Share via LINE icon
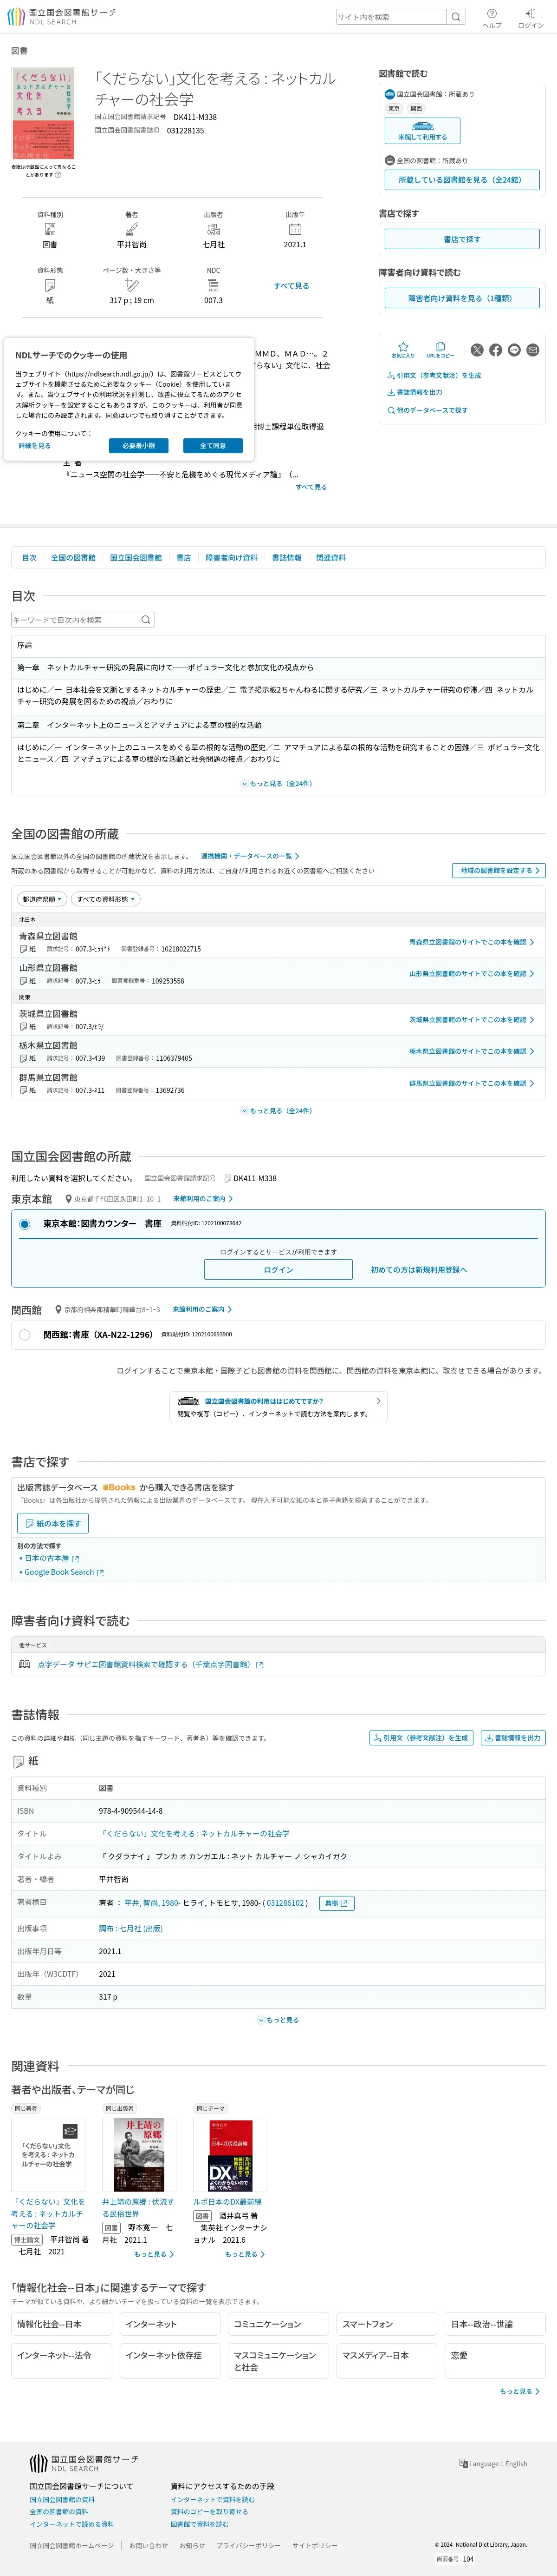The height and width of the screenshot is (2576, 557). coord(514,350)
